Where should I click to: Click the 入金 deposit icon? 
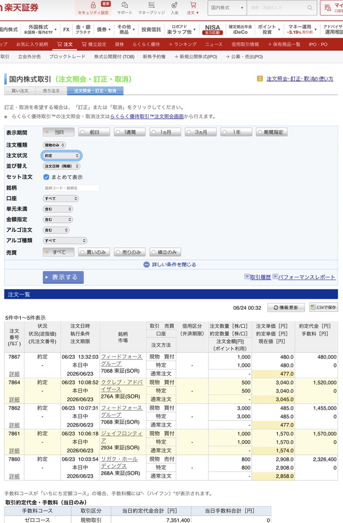[x=174, y=5]
